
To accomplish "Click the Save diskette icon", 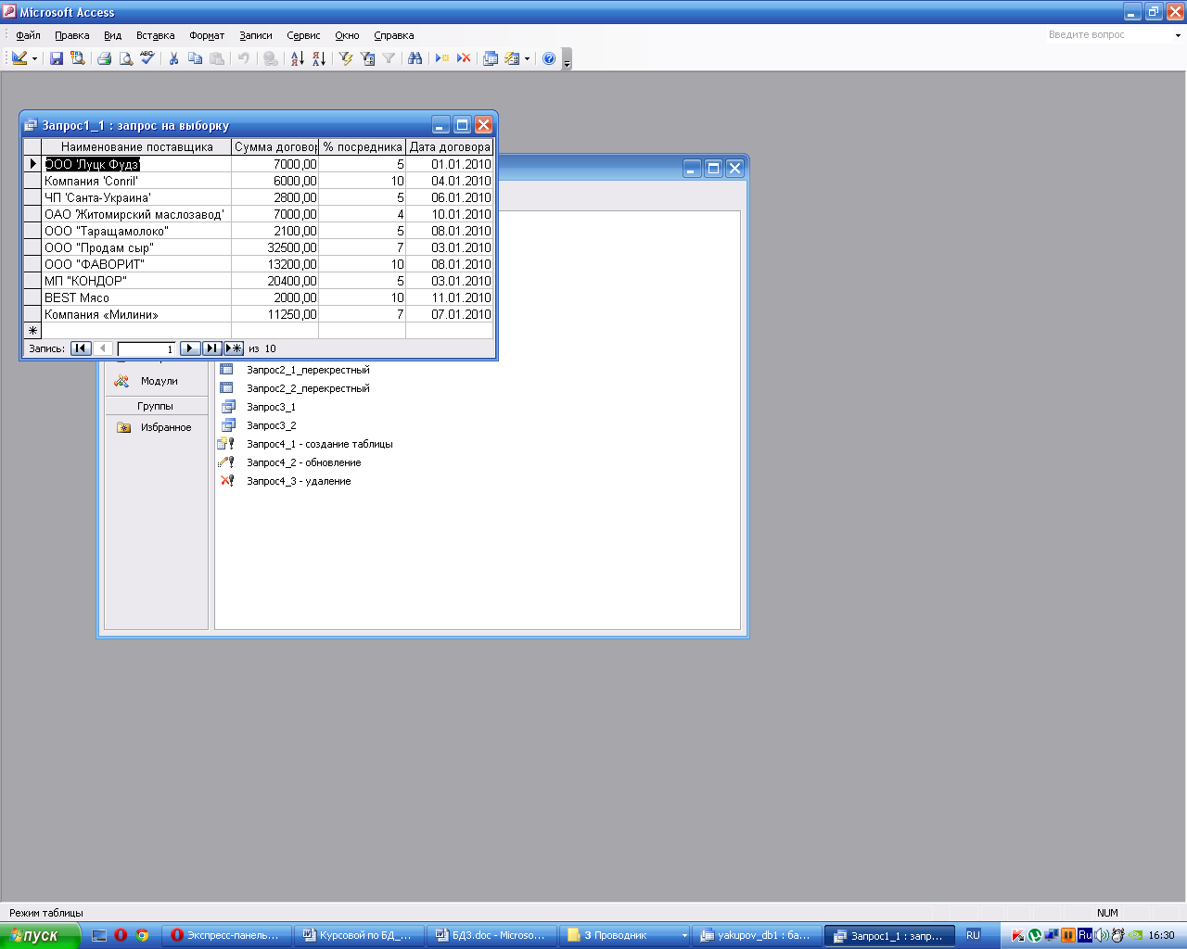I will tap(57, 58).
